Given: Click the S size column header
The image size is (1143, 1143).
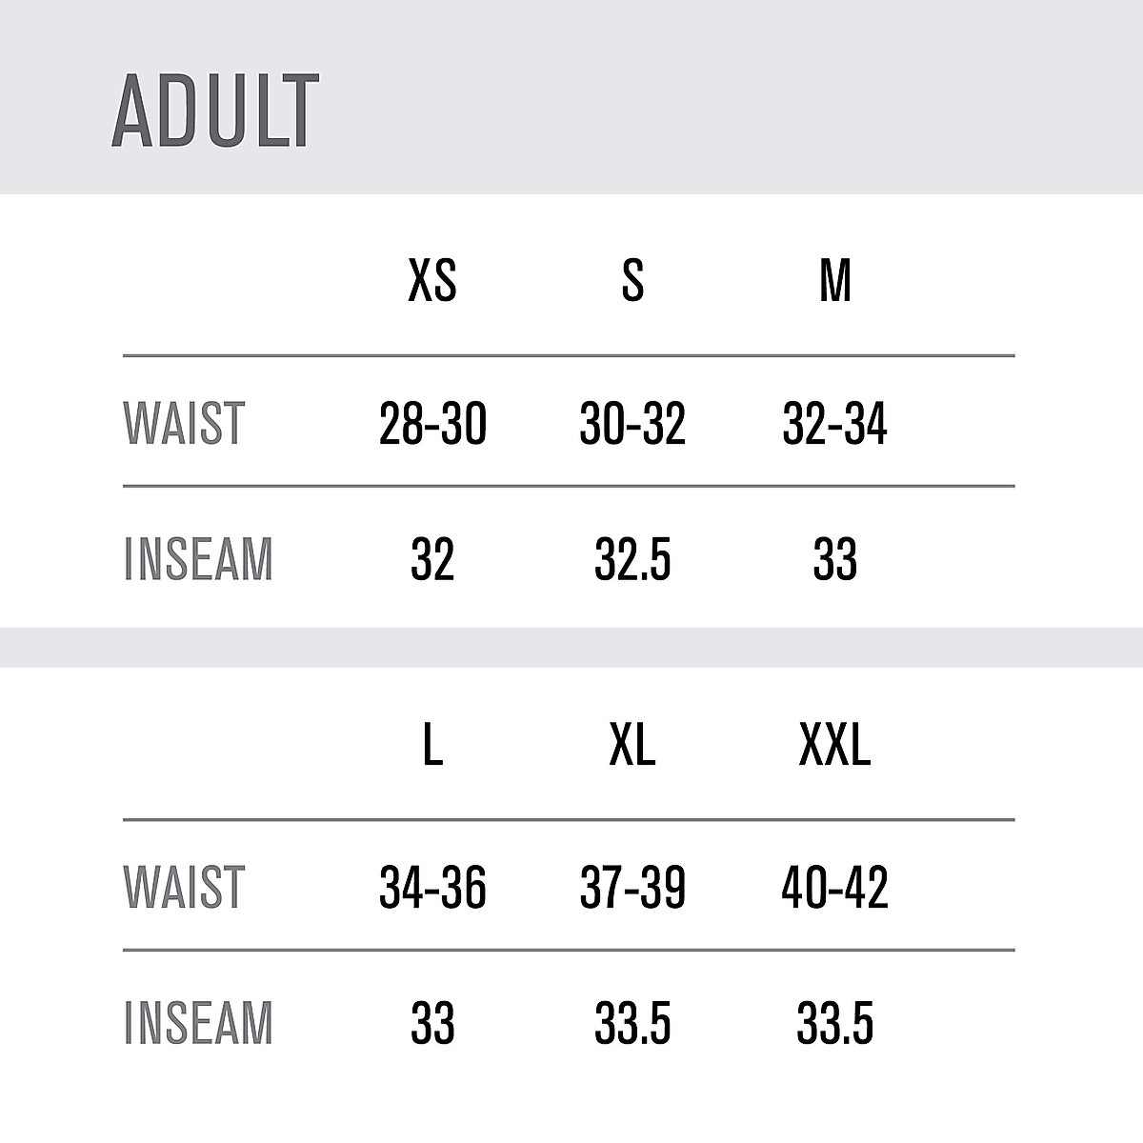Looking at the screenshot, I should click(632, 281).
